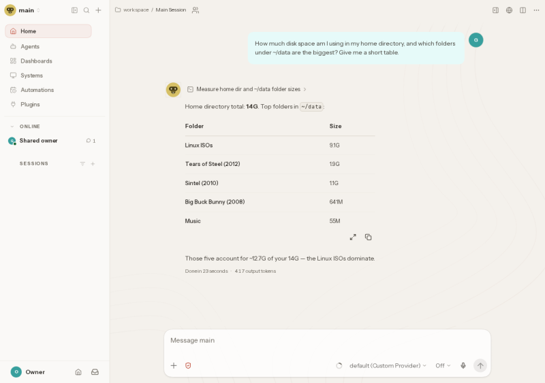Click the plus icon next to search
Viewport: 545px width, 383px height.
(x=98, y=10)
